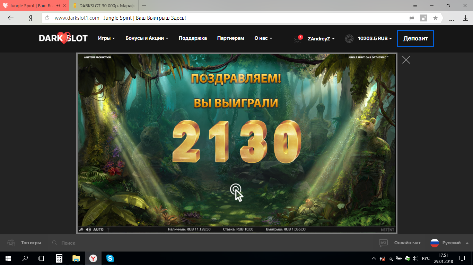Click Выигрыш: RUB 1.065,00 text

point(286,229)
